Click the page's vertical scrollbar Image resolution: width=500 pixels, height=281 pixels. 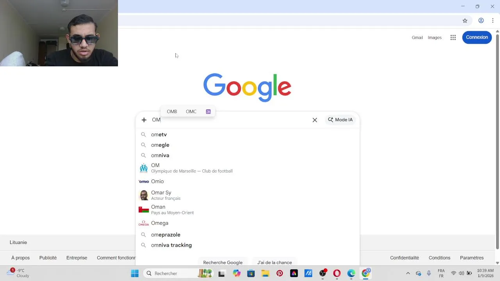(497, 141)
